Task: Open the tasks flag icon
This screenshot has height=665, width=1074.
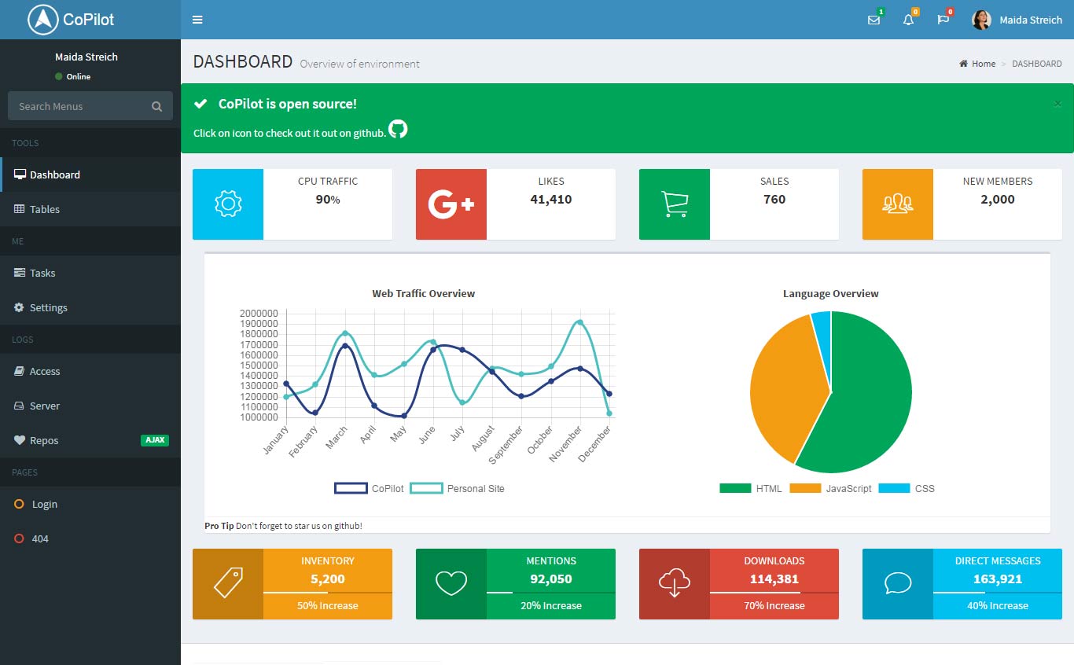Action: (943, 20)
